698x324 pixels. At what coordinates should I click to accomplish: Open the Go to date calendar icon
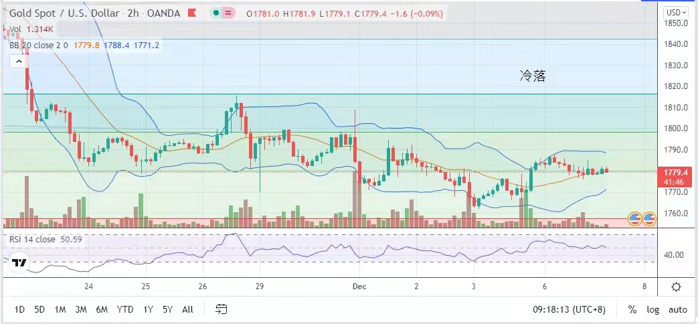point(222,309)
